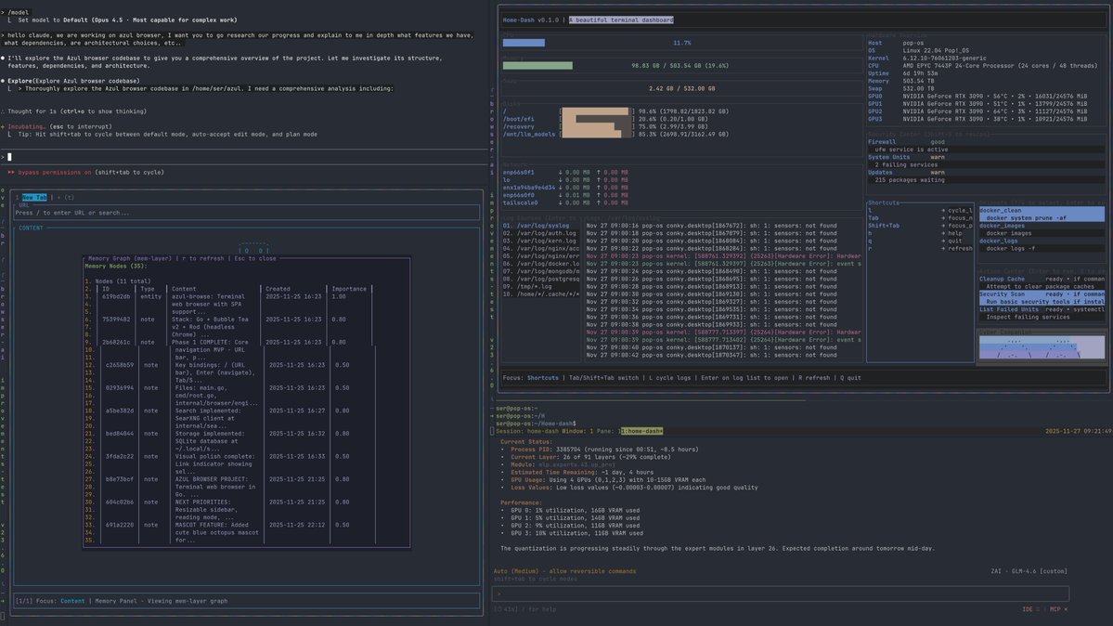Click the 'ZAI - GLM-4.6 [custom]' model label
Screen dimensions: 1113x626
coord(1029,571)
